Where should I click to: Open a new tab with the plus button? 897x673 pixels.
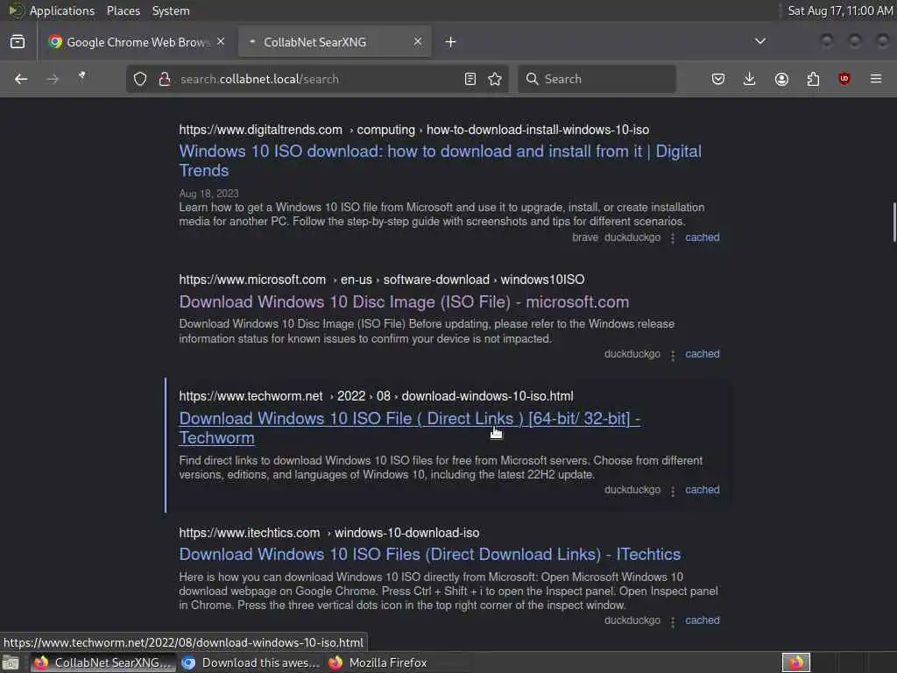tap(451, 42)
